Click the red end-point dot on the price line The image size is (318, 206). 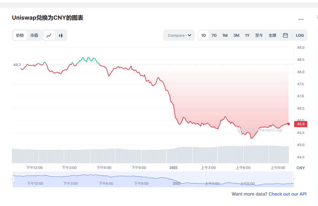[x=288, y=124]
